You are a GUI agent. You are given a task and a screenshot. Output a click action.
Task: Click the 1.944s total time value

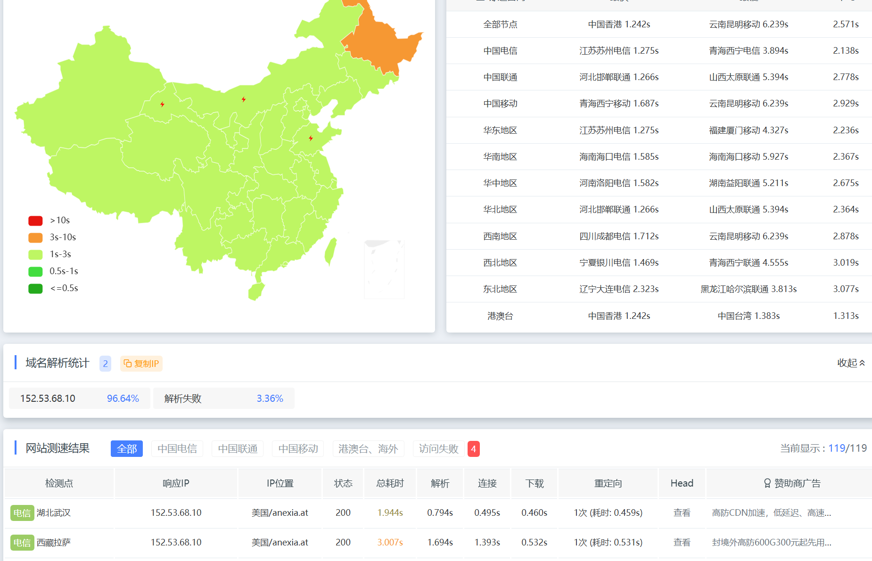pyautogui.click(x=390, y=512)
